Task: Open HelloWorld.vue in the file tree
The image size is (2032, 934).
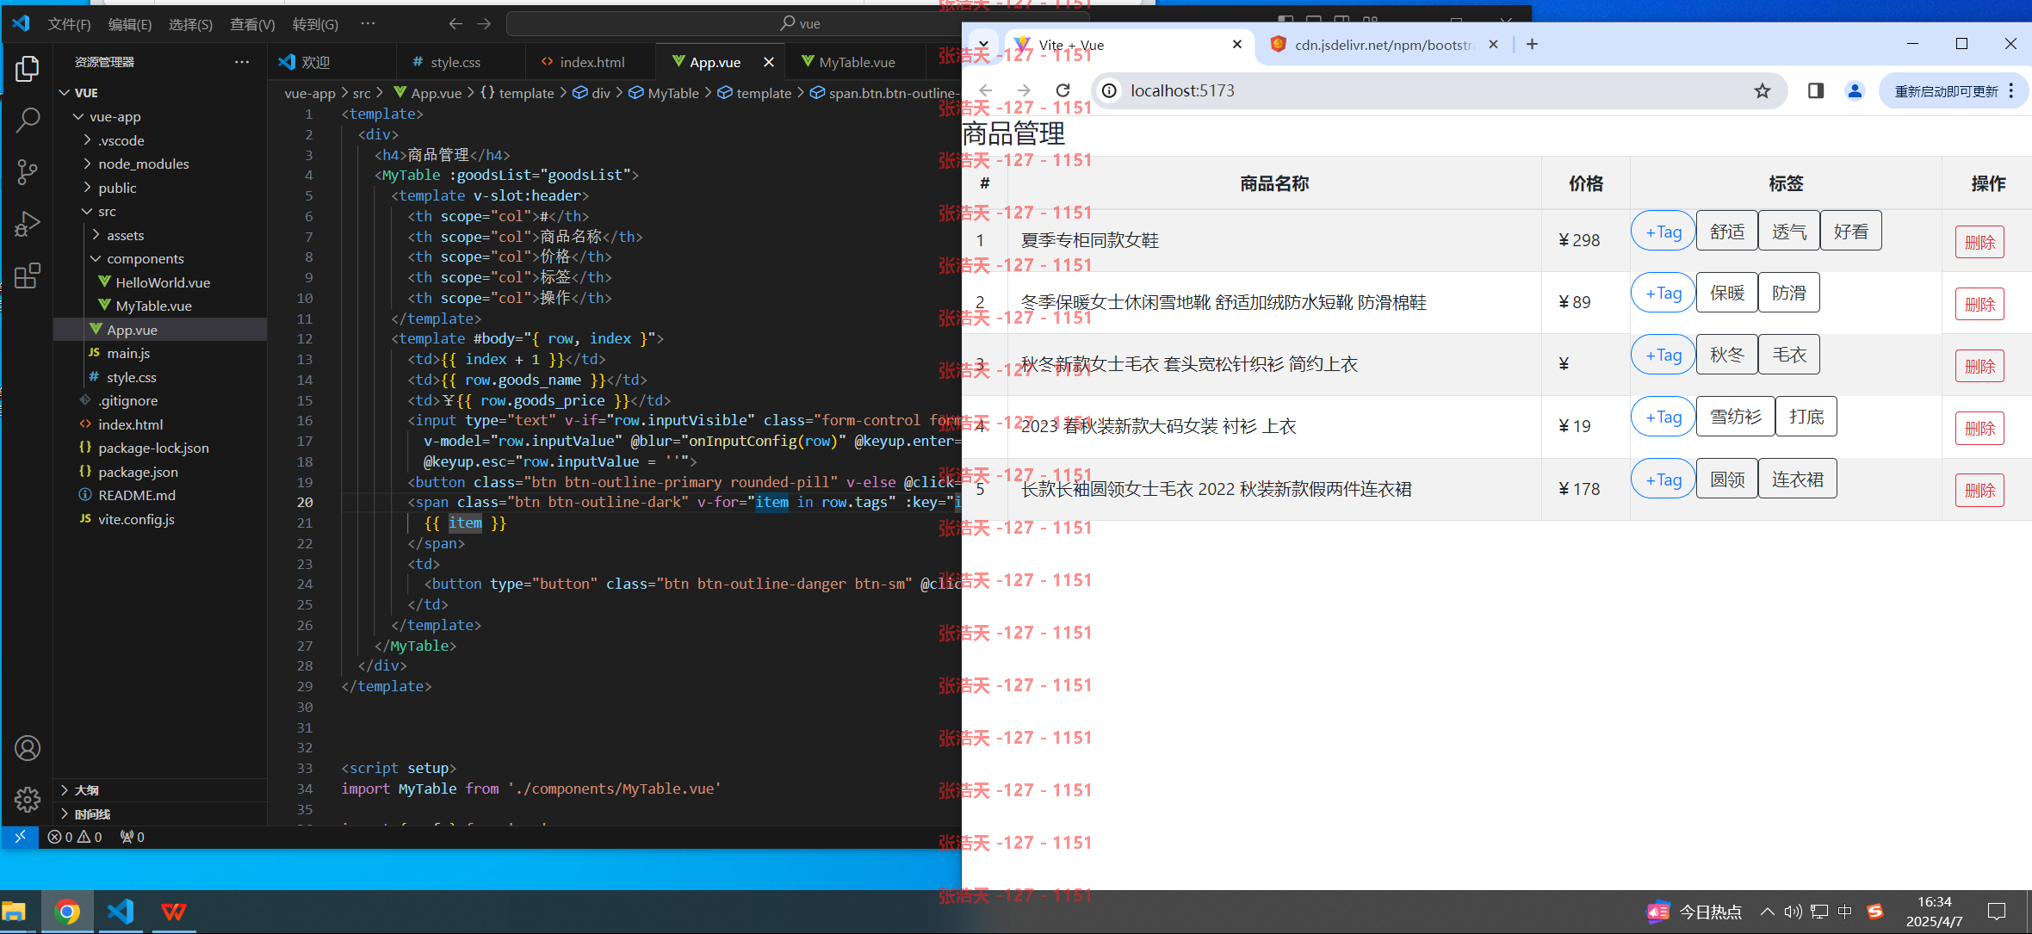Action: [x=160, y=282]
